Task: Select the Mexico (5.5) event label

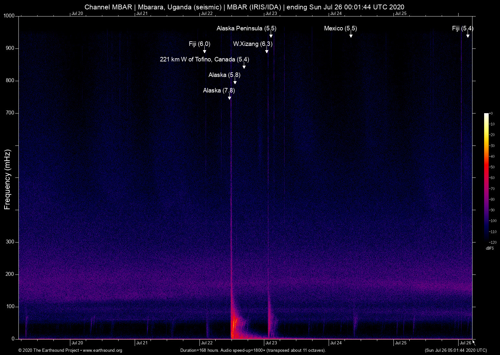Action: [x=340, y=28]
